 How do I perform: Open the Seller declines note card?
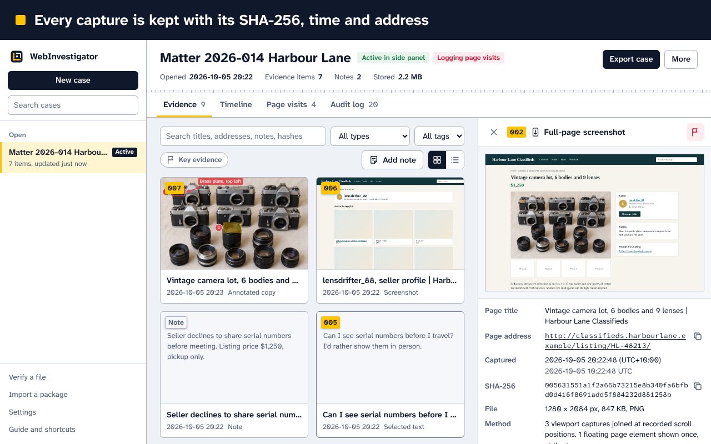click(x=234, y=375)
